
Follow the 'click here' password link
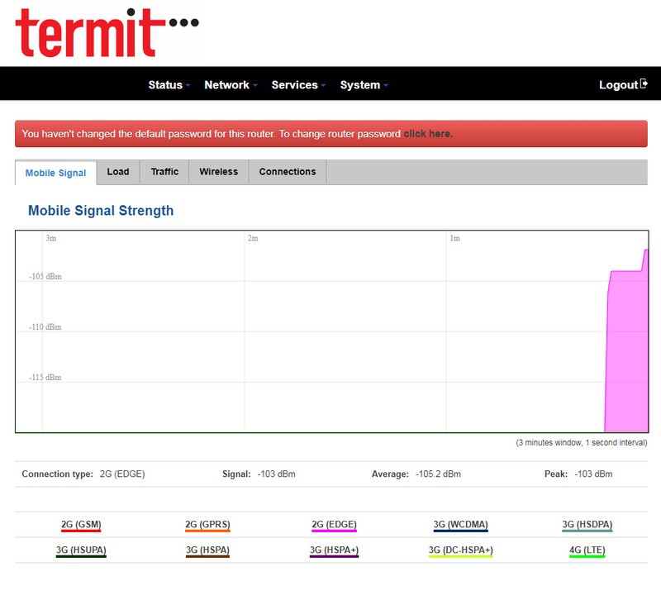(x=427, y=134)
